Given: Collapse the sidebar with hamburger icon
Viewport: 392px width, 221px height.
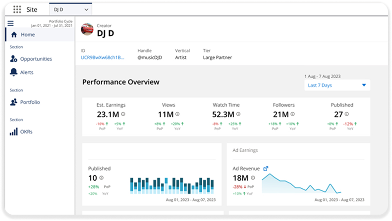Looking at the screenshot, I should pos(10,23).
